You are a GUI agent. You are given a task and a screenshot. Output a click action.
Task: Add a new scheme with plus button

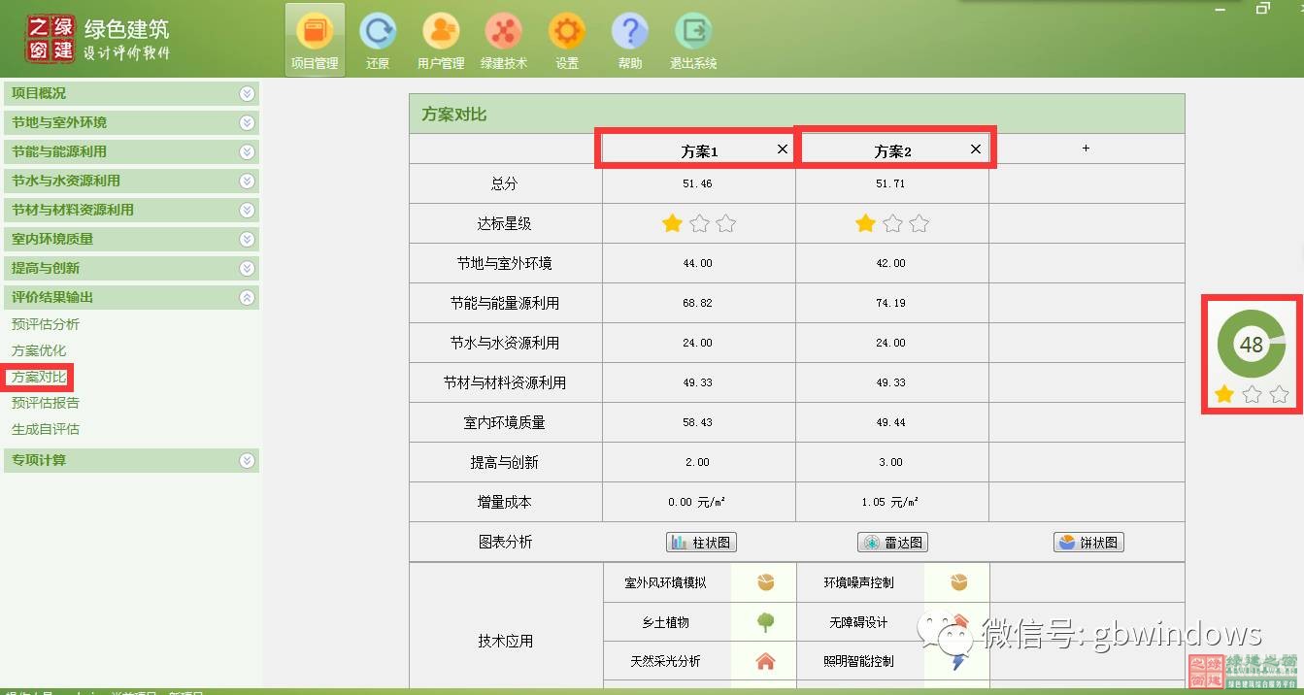[1086, 149]
